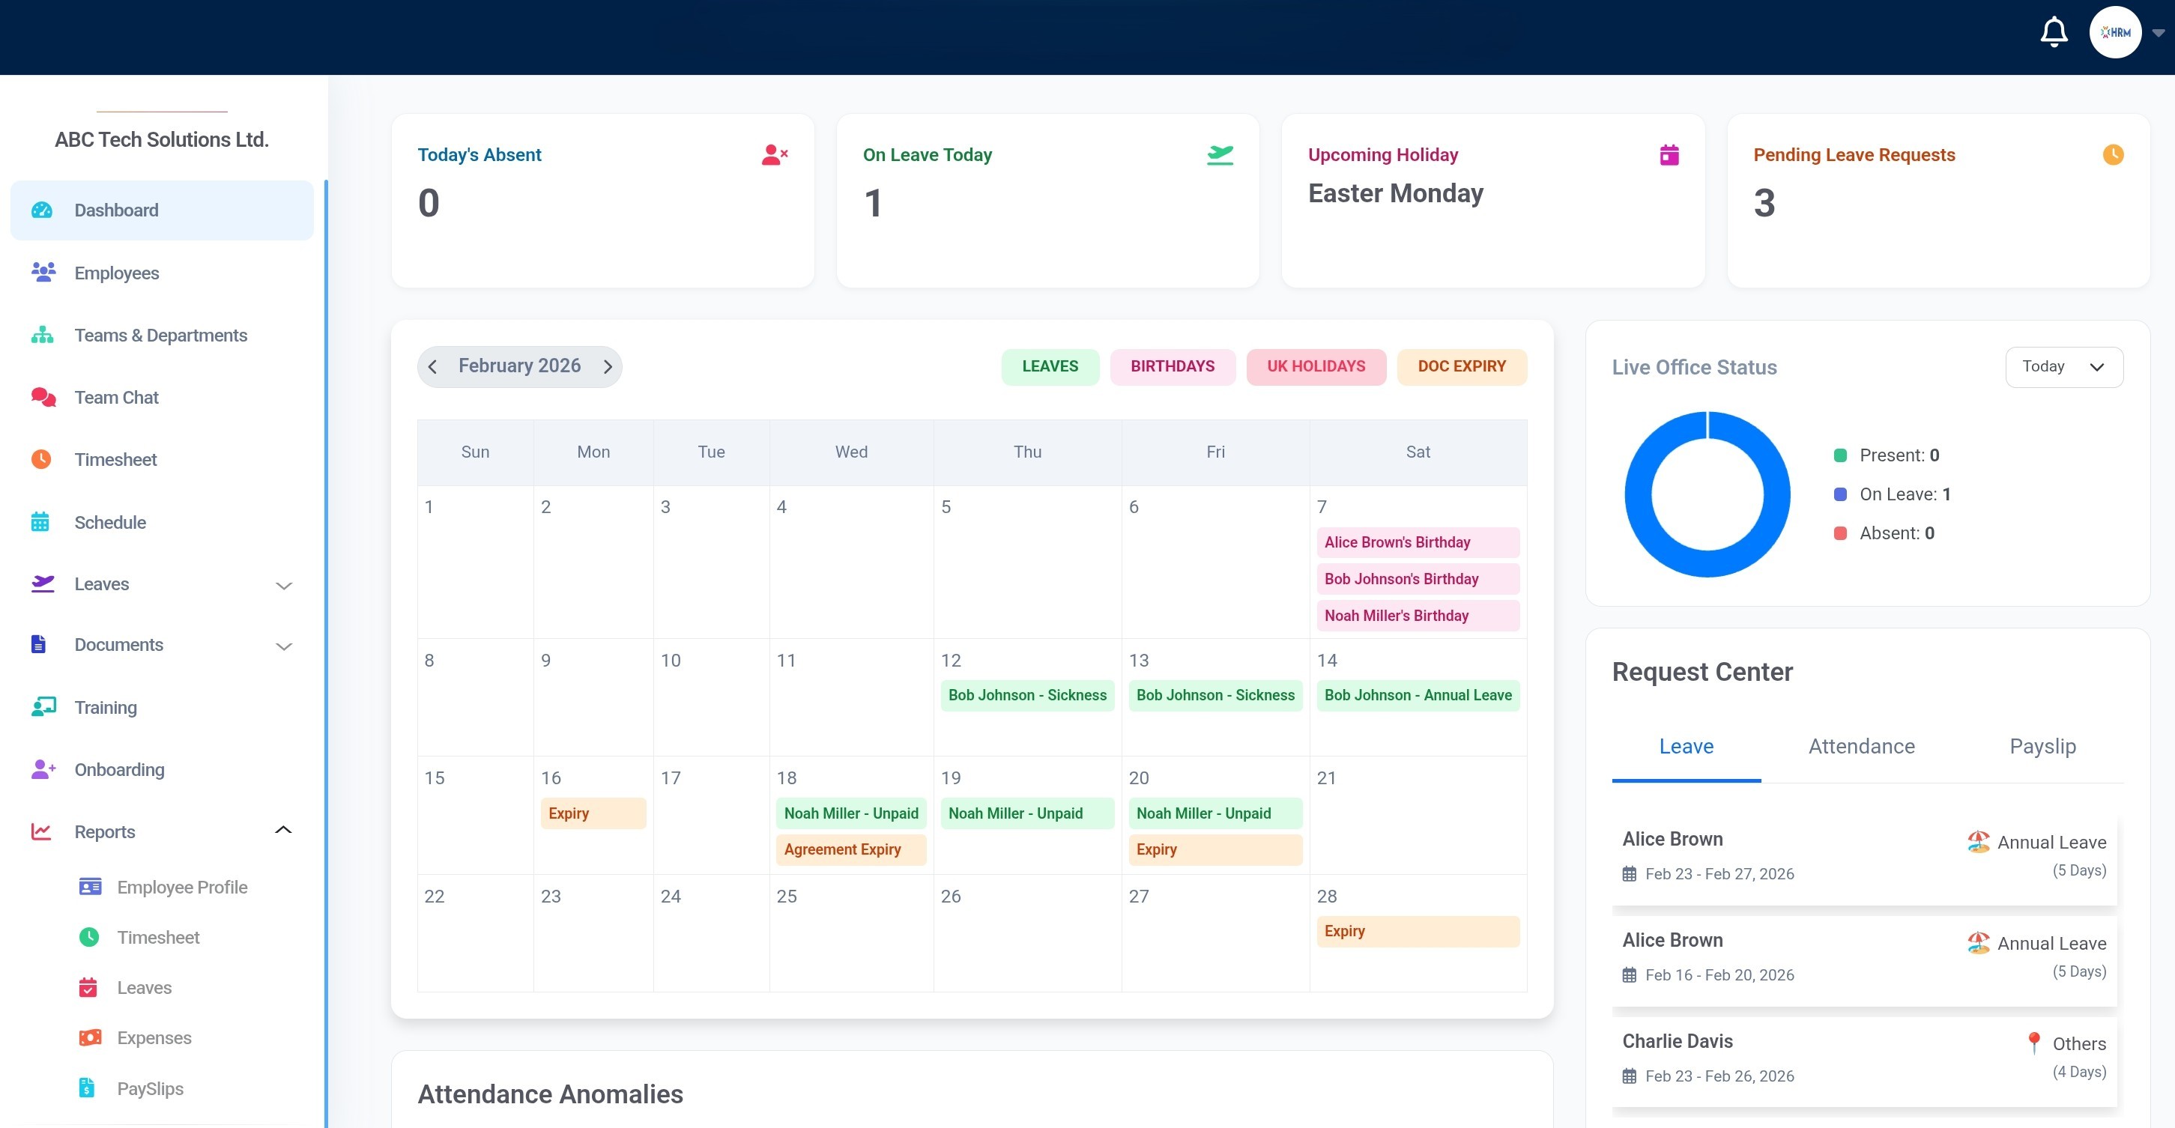Switch to the Attendance tab

(x=1861, y=746)
